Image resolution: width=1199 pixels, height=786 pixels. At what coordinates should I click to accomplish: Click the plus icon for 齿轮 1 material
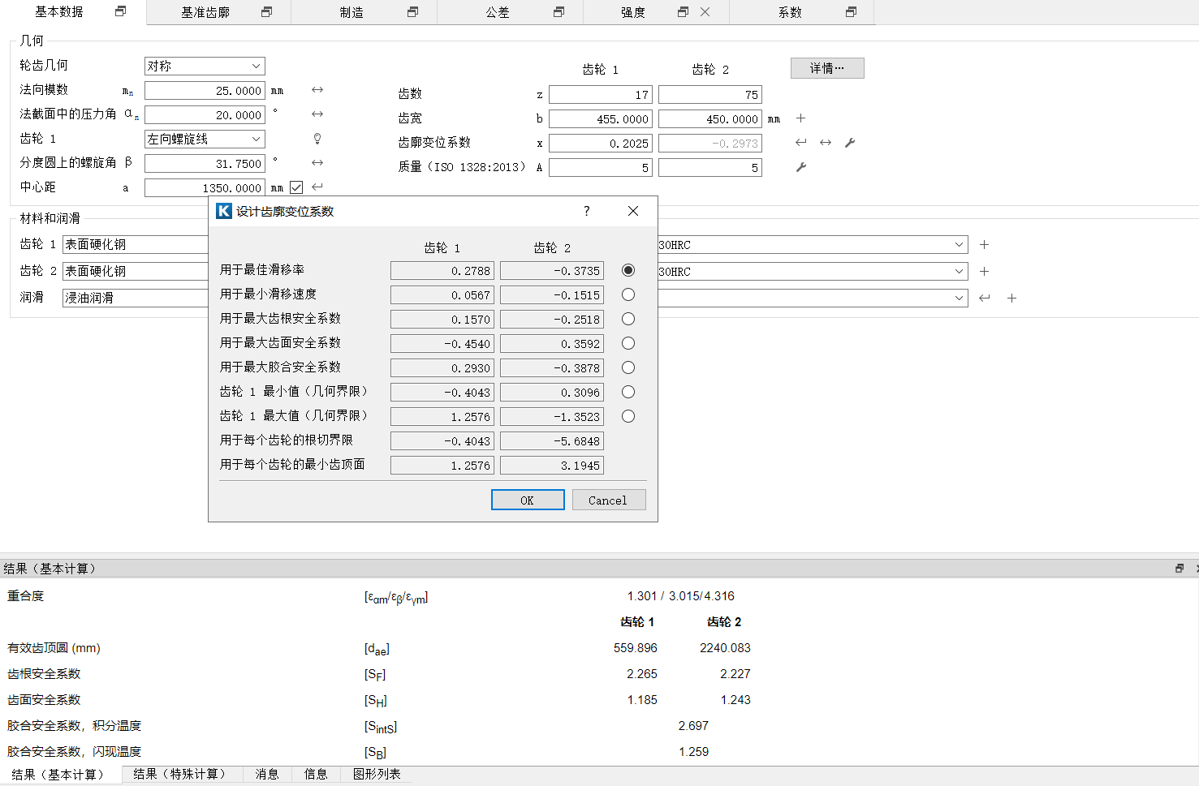(984, 244)
